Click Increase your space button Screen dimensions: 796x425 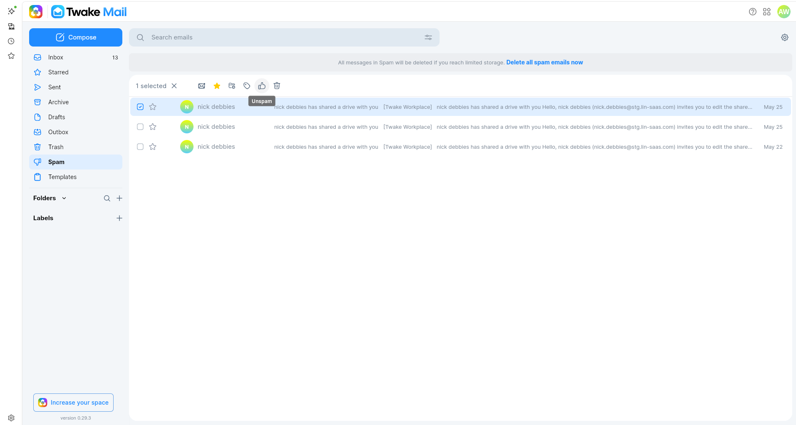click(73, 403)
